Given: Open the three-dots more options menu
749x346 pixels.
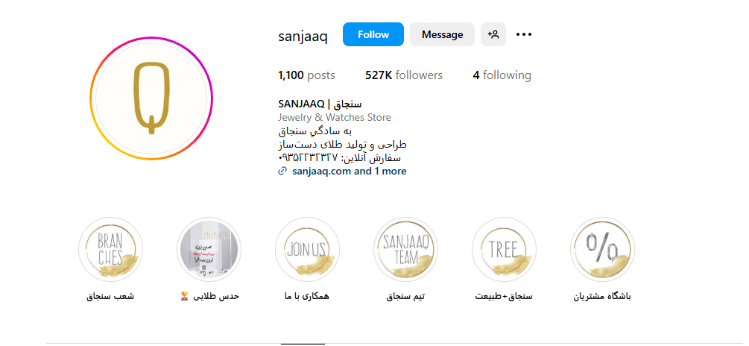Looking at the screenshot, I should (524, 34).
